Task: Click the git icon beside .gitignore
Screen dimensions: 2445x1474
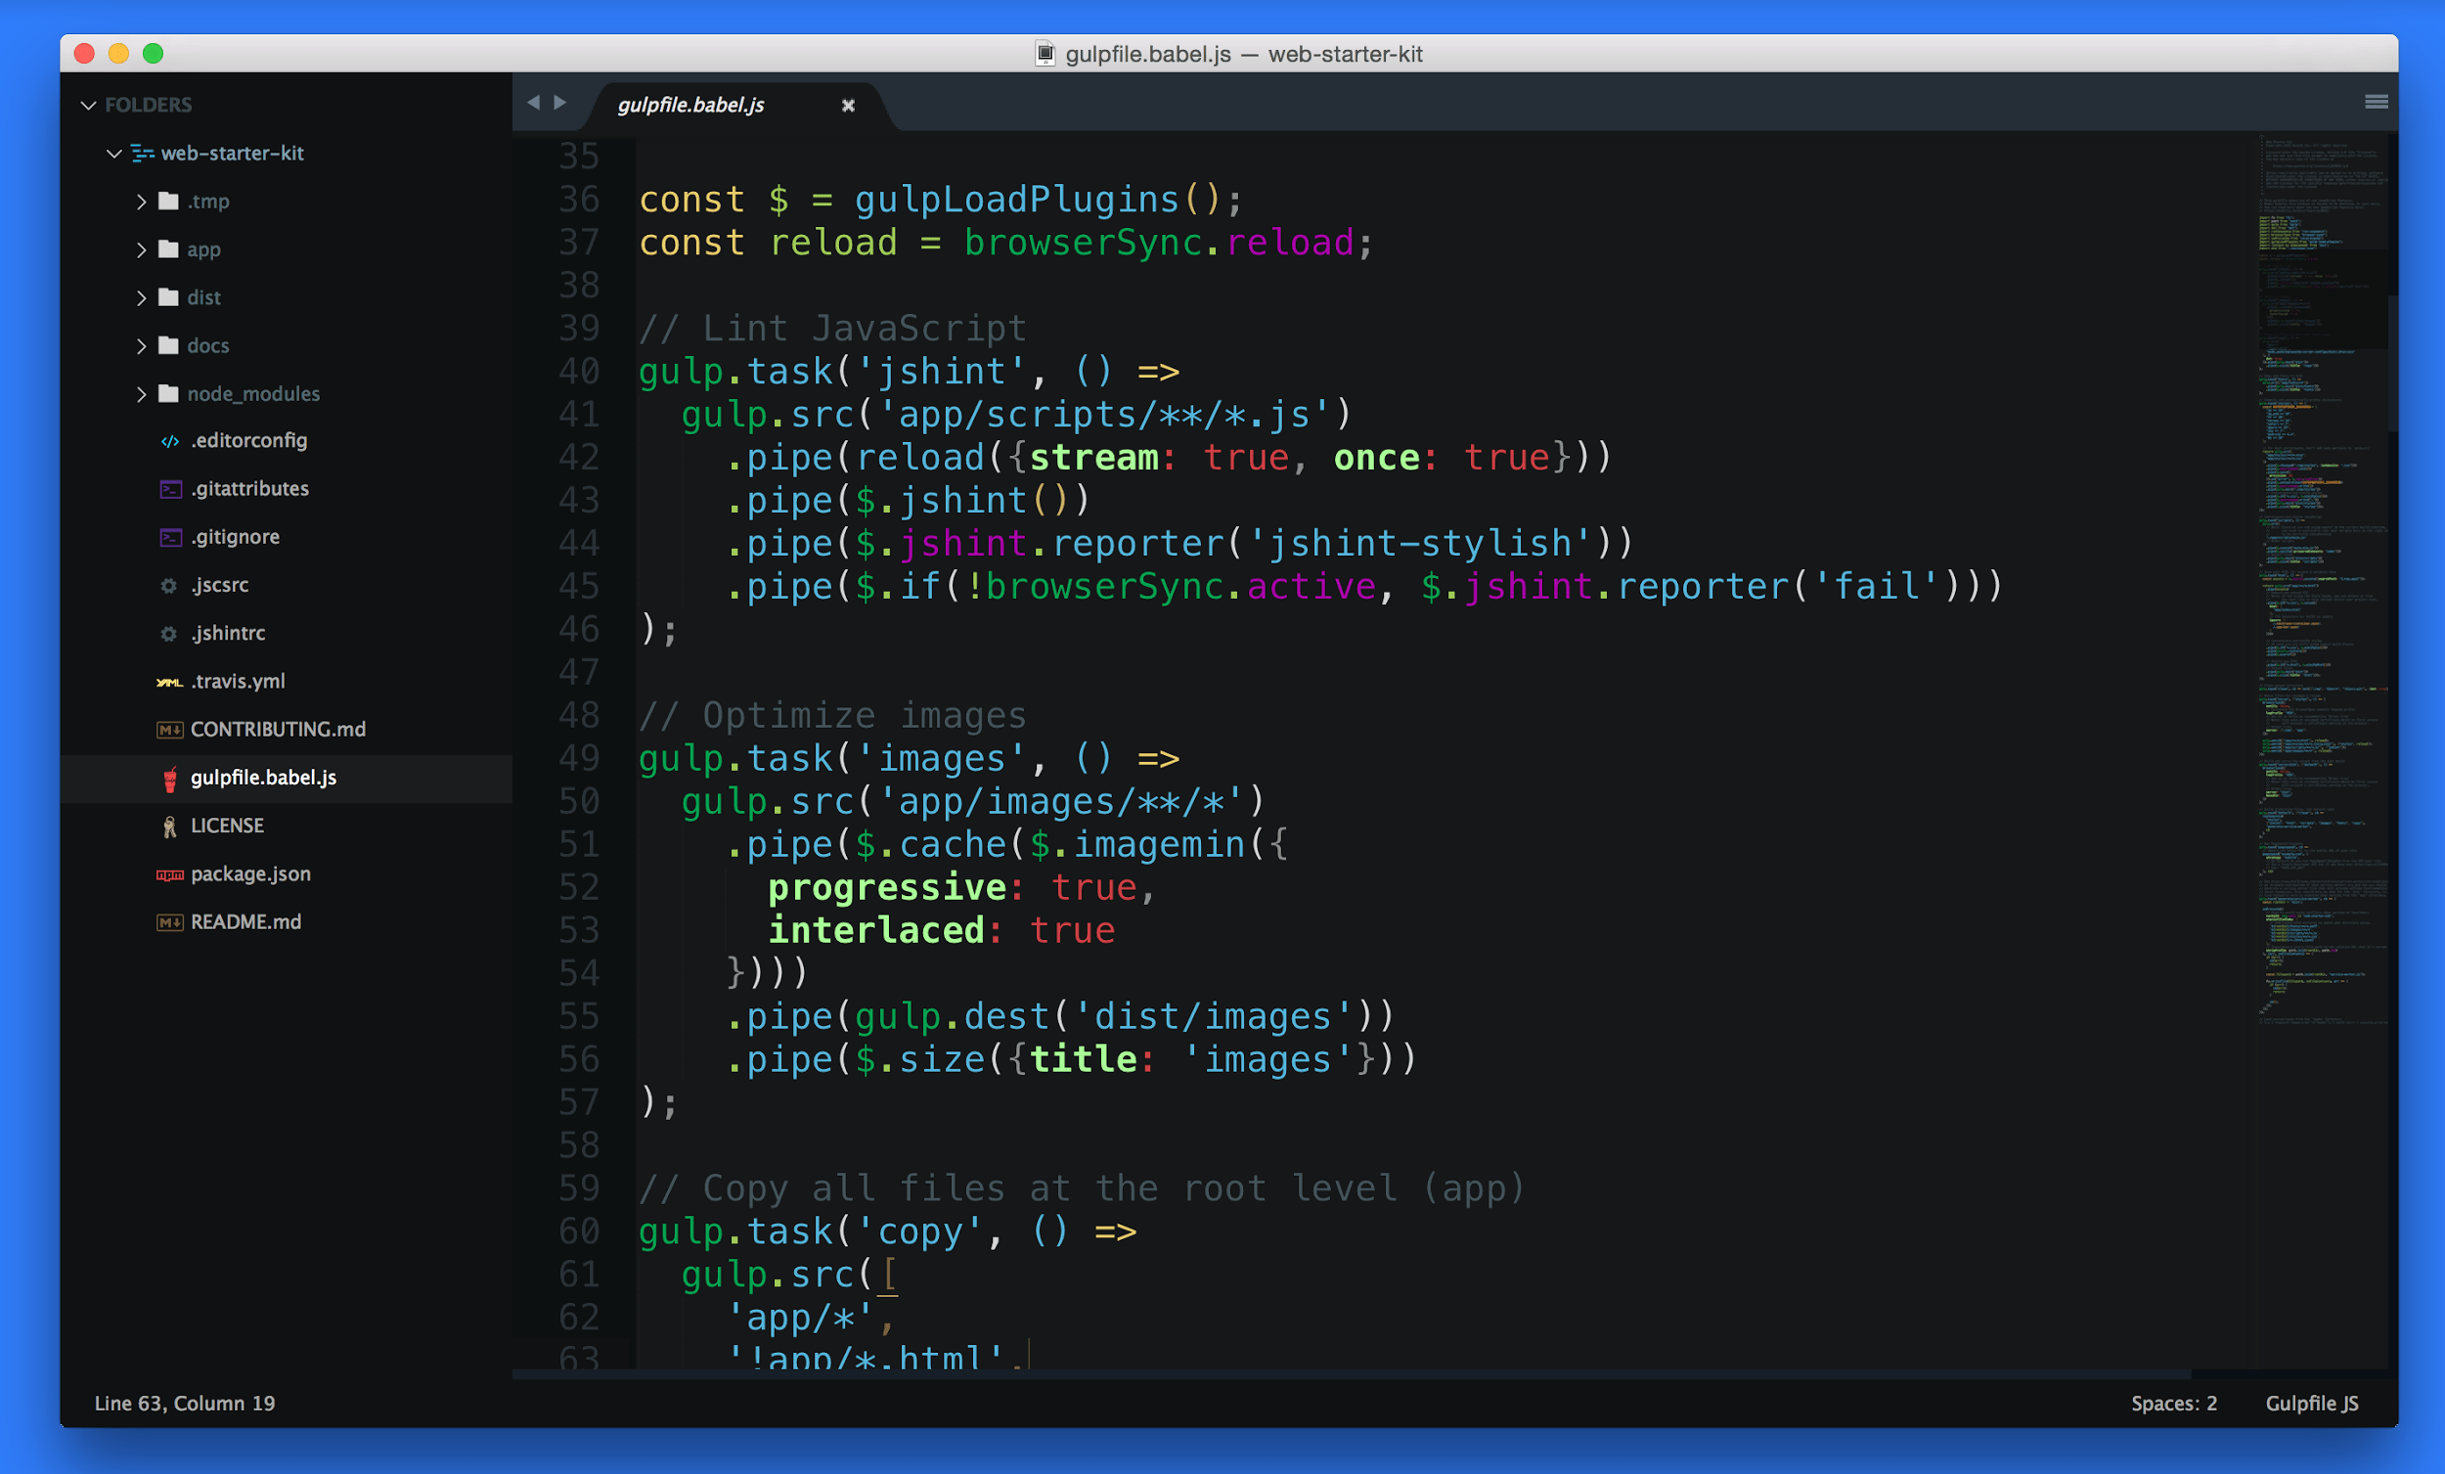Action: (x=169, y=537)
